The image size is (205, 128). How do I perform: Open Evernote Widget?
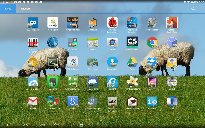click(x=73, y=82)
